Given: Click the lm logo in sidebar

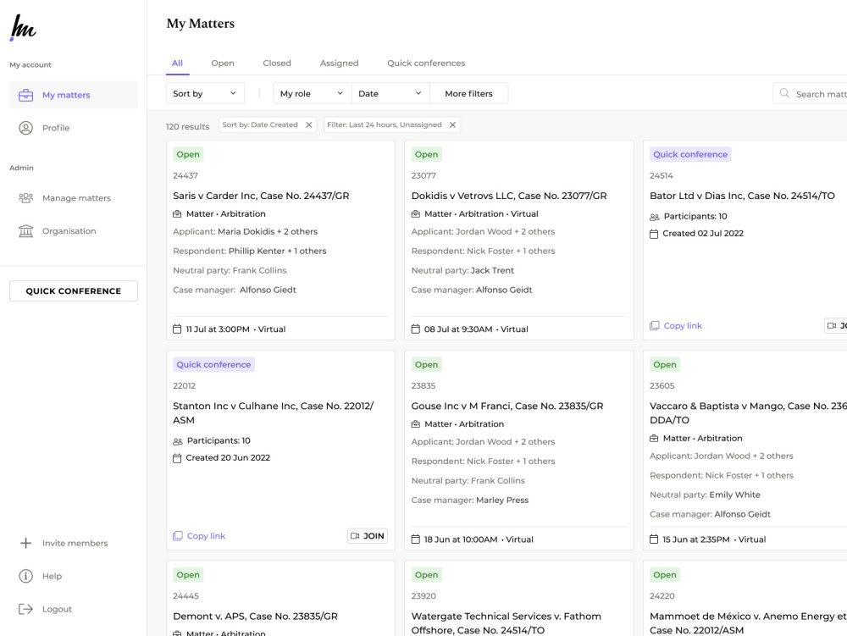Looking at the screenshot, I should (23, 28).
